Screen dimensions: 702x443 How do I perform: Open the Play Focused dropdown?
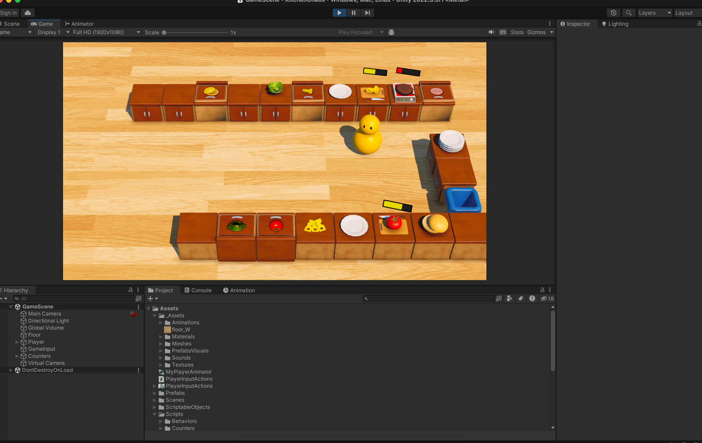point(361,32)
